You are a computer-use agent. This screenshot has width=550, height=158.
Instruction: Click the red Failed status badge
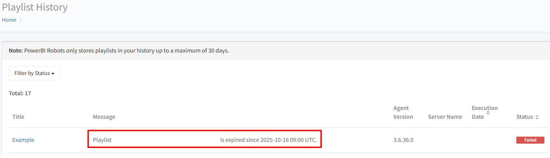click(x=530, y=140)
